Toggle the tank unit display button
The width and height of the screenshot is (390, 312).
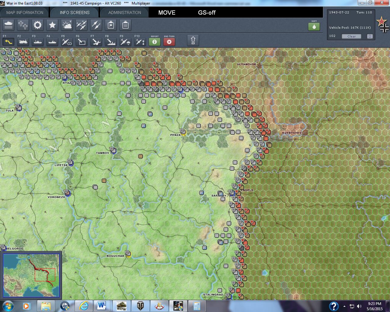pos(8,25)
